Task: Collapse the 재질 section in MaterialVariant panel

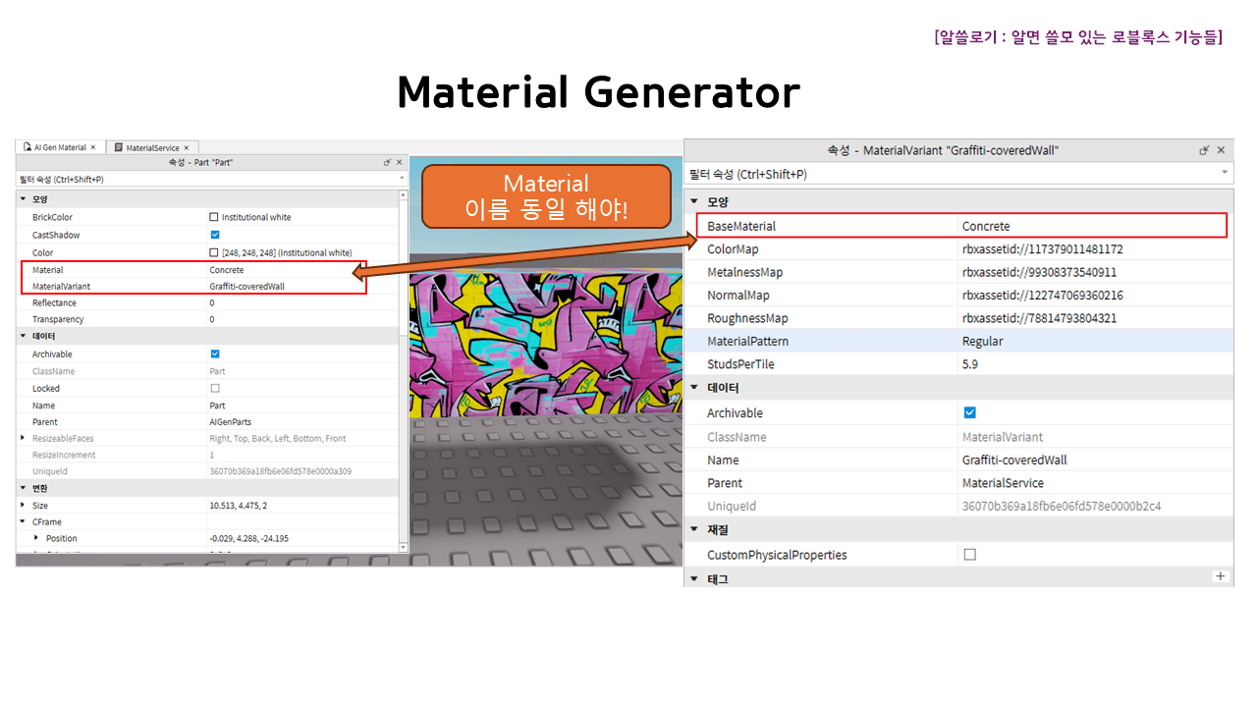Action: (694, 530)
